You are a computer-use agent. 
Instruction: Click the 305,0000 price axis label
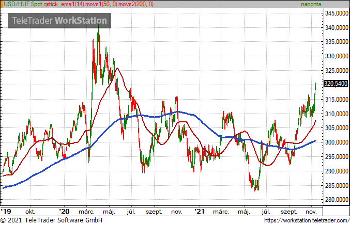coord(337,128)
